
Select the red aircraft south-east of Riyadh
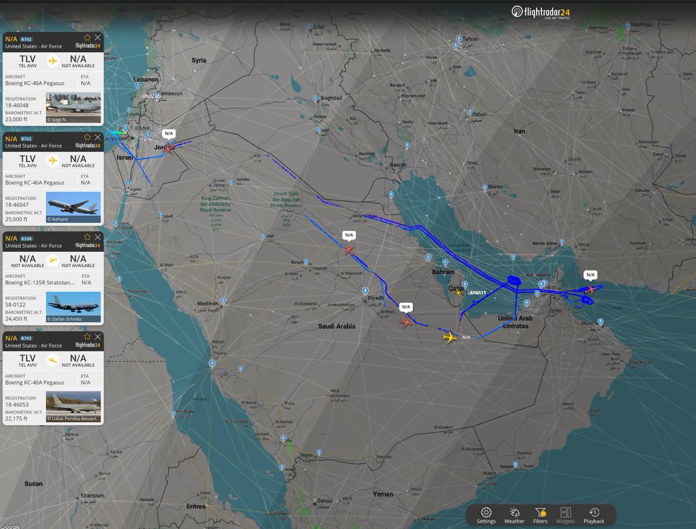point(405,321)
